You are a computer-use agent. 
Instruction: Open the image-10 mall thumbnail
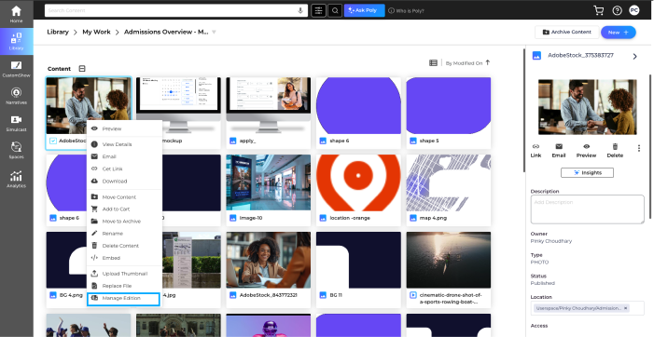pyautogui.click(x=268, y=182)
